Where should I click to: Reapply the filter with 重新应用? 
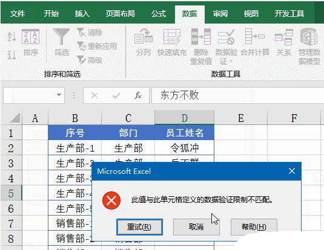click(97, 46)
